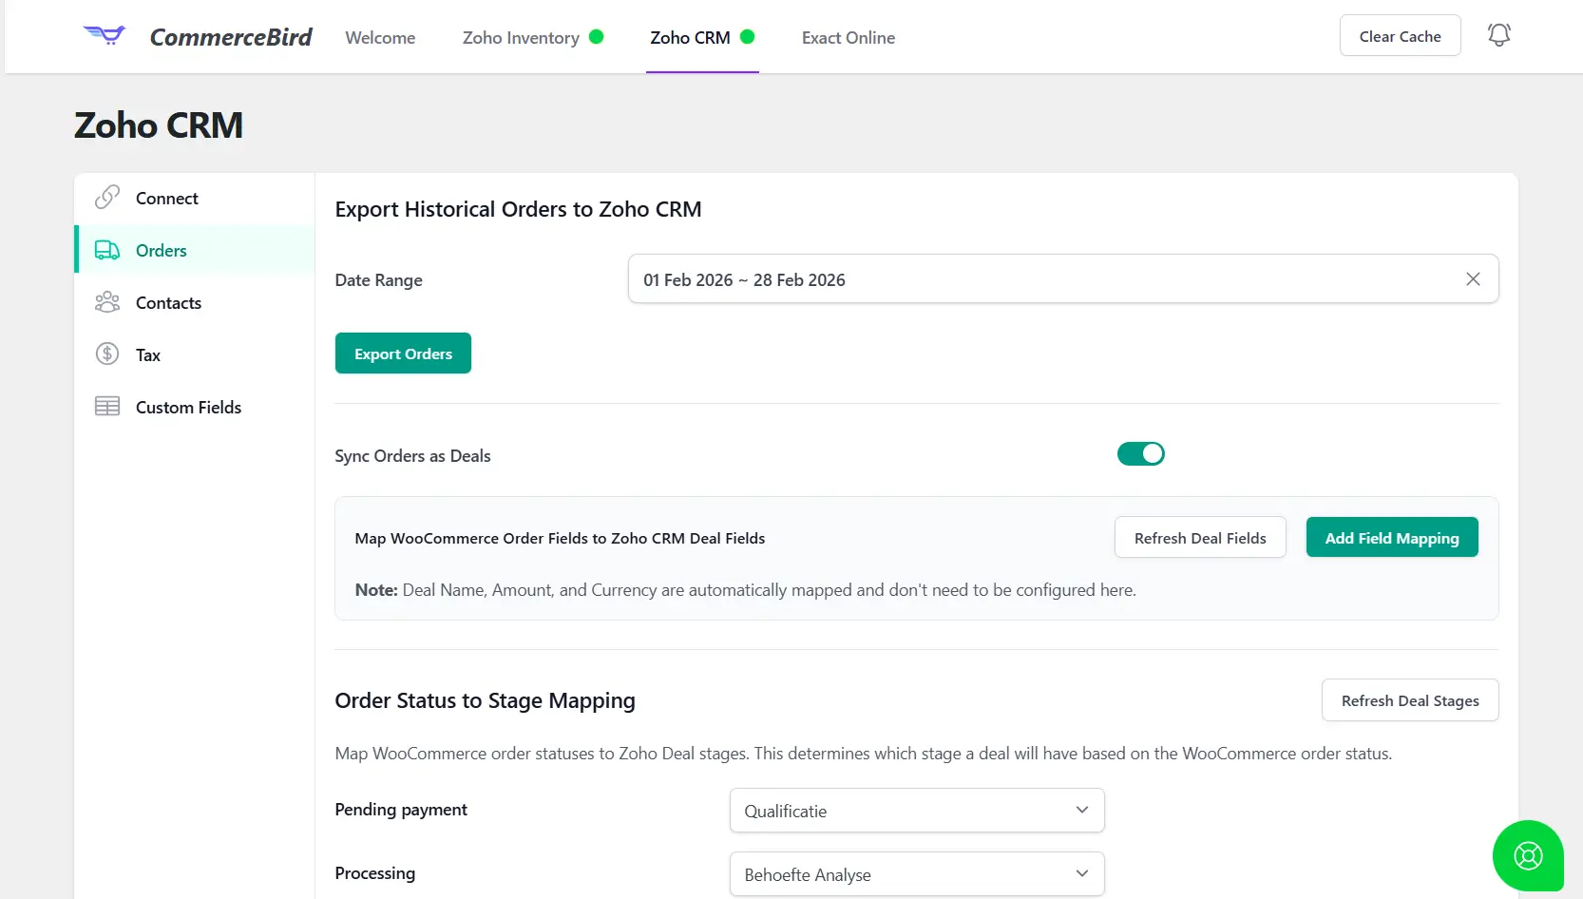Click the Pending payment label
This screenshot has height=899, width=1583.
point(401,810)
